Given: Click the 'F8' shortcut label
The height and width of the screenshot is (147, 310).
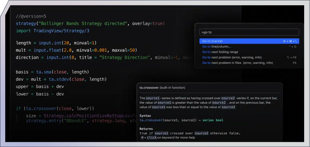Looking at the screenshot, I should pyautogui.click(x=294, y=63).
